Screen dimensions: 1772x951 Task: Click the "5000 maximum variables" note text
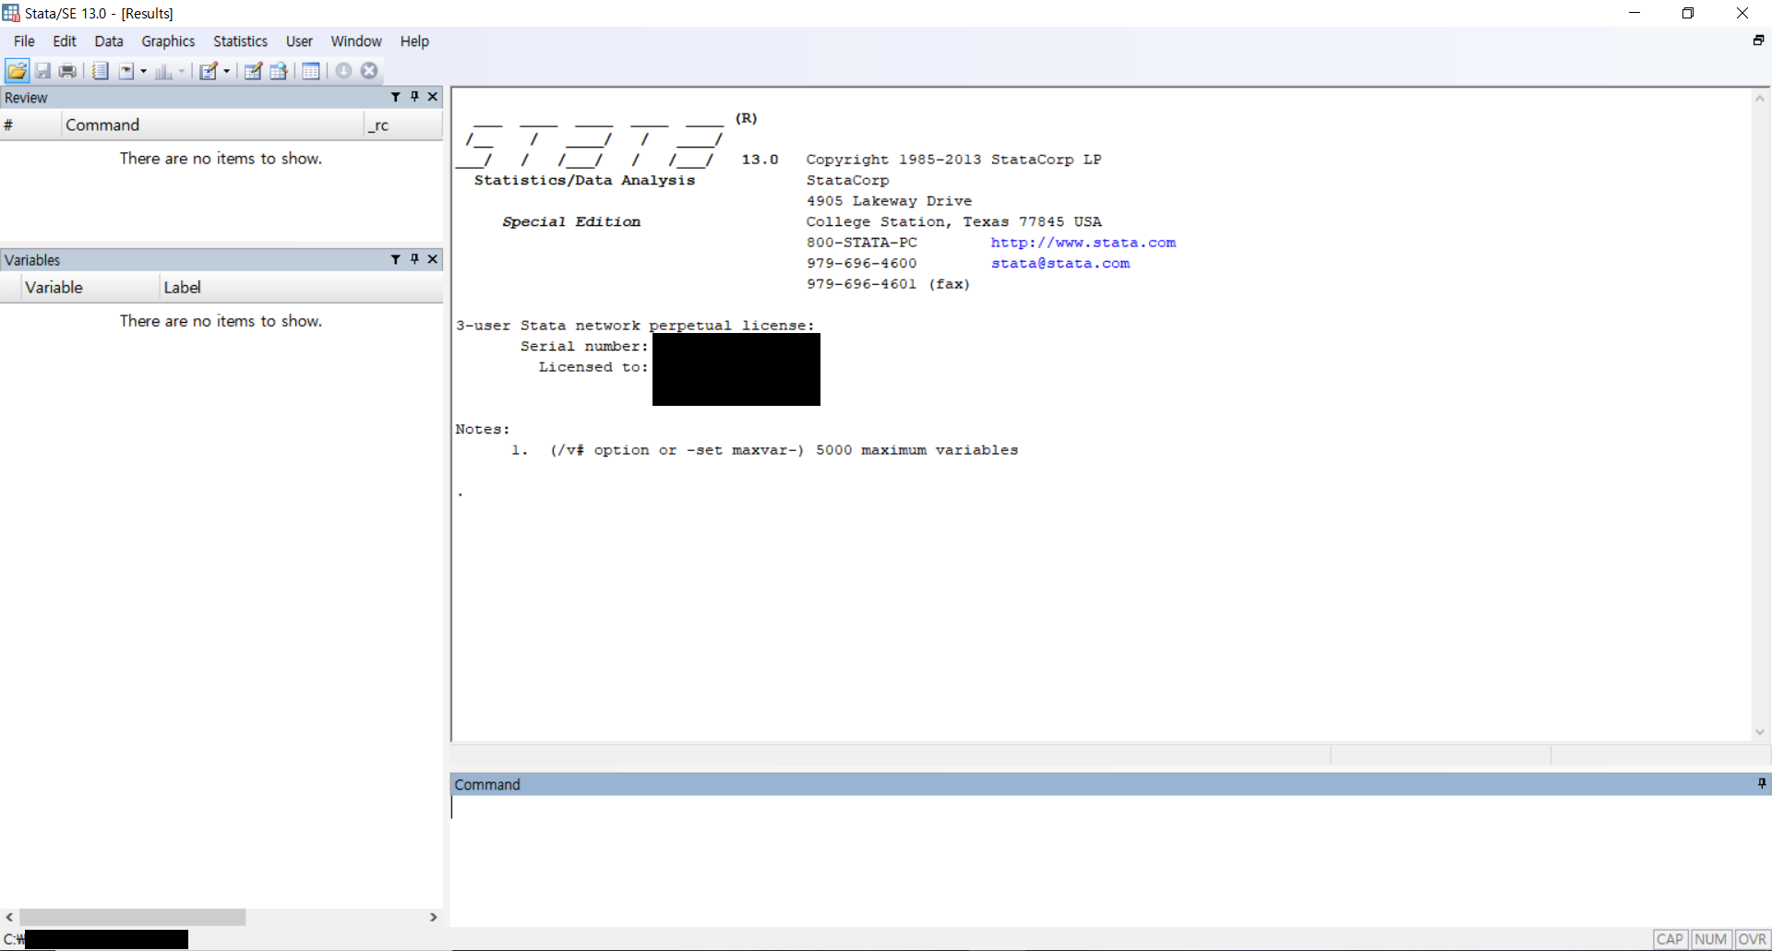(916, 450)
